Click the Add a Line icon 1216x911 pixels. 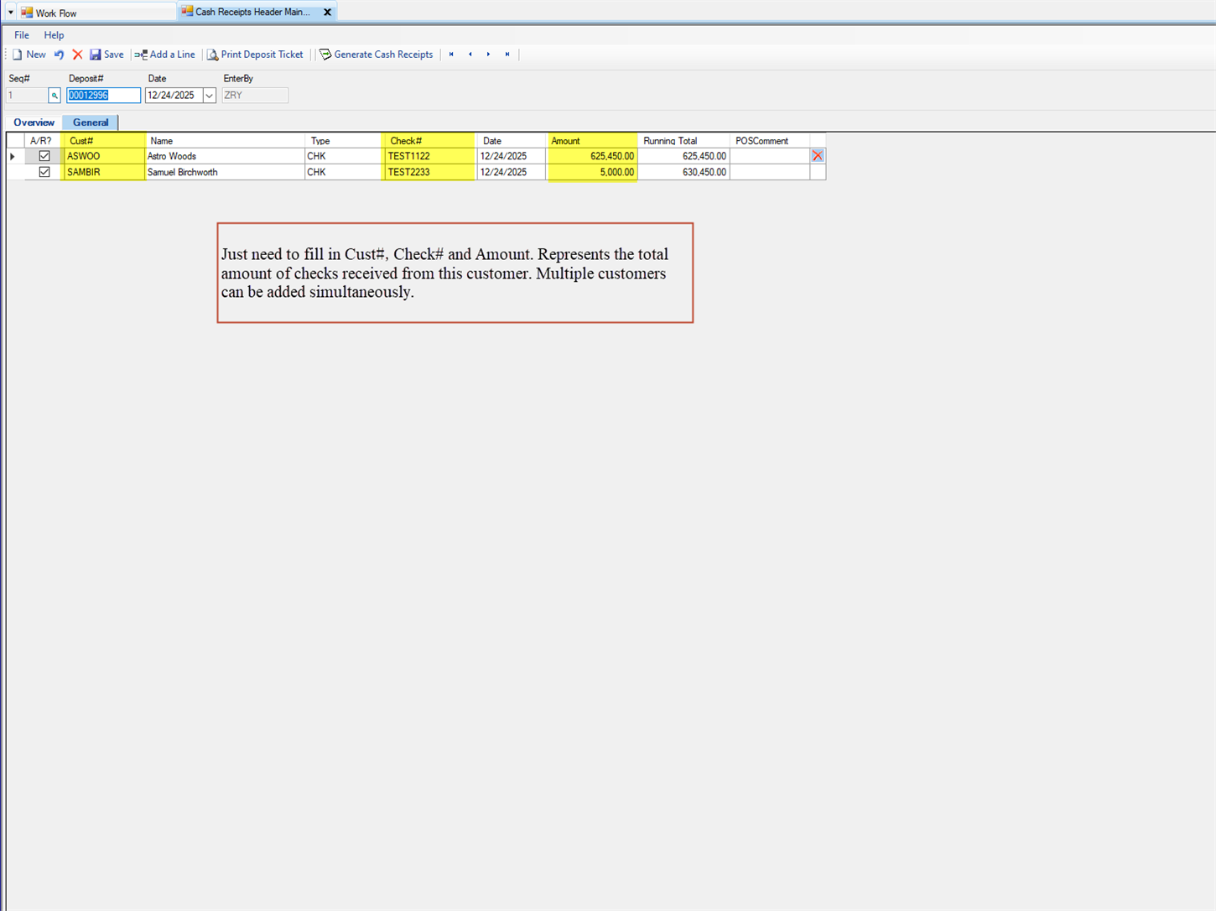point(139,54)
